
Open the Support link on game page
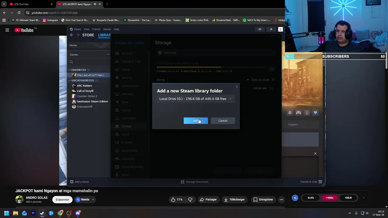tap(293, 124)
